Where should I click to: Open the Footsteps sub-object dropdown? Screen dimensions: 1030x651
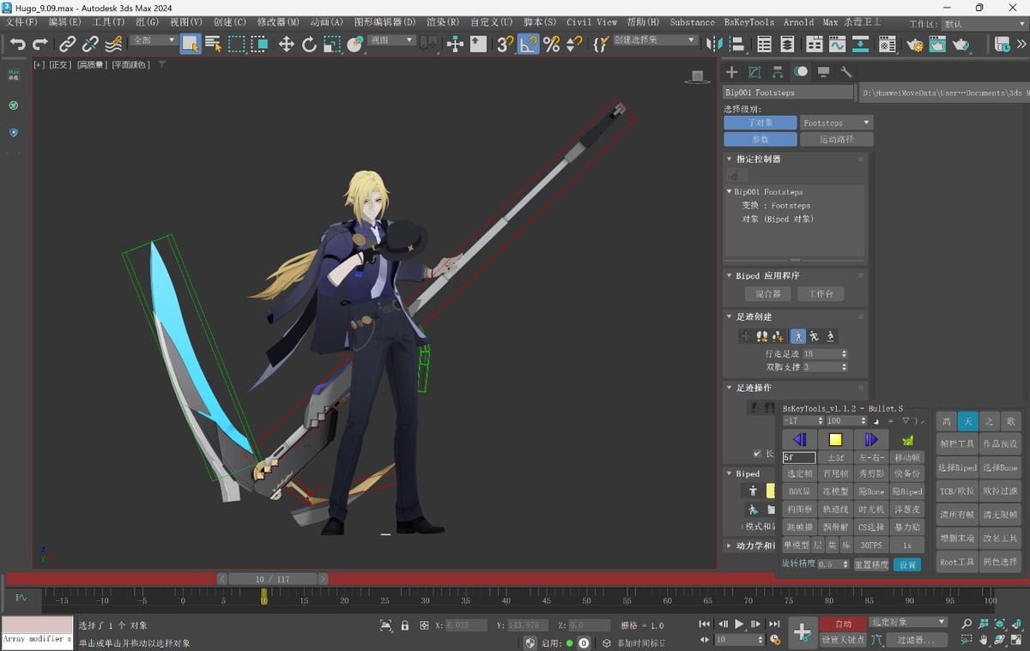pos(836,123)
